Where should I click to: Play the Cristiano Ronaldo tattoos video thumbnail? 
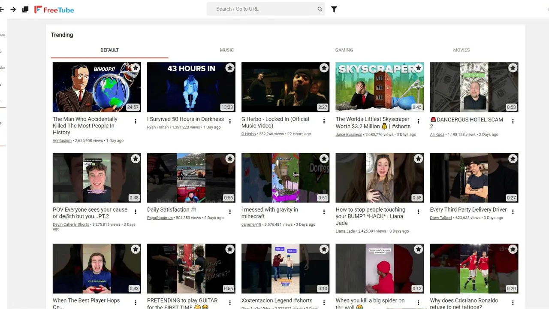click(x=474, y=269)
